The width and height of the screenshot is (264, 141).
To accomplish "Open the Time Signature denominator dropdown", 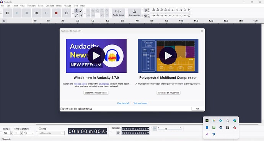I will pos(29,133).
